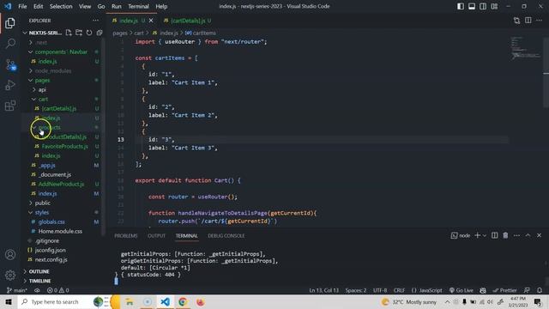Open the Selection menu
The height and width of the screenshot is (309, 549).
coord(61,6)
